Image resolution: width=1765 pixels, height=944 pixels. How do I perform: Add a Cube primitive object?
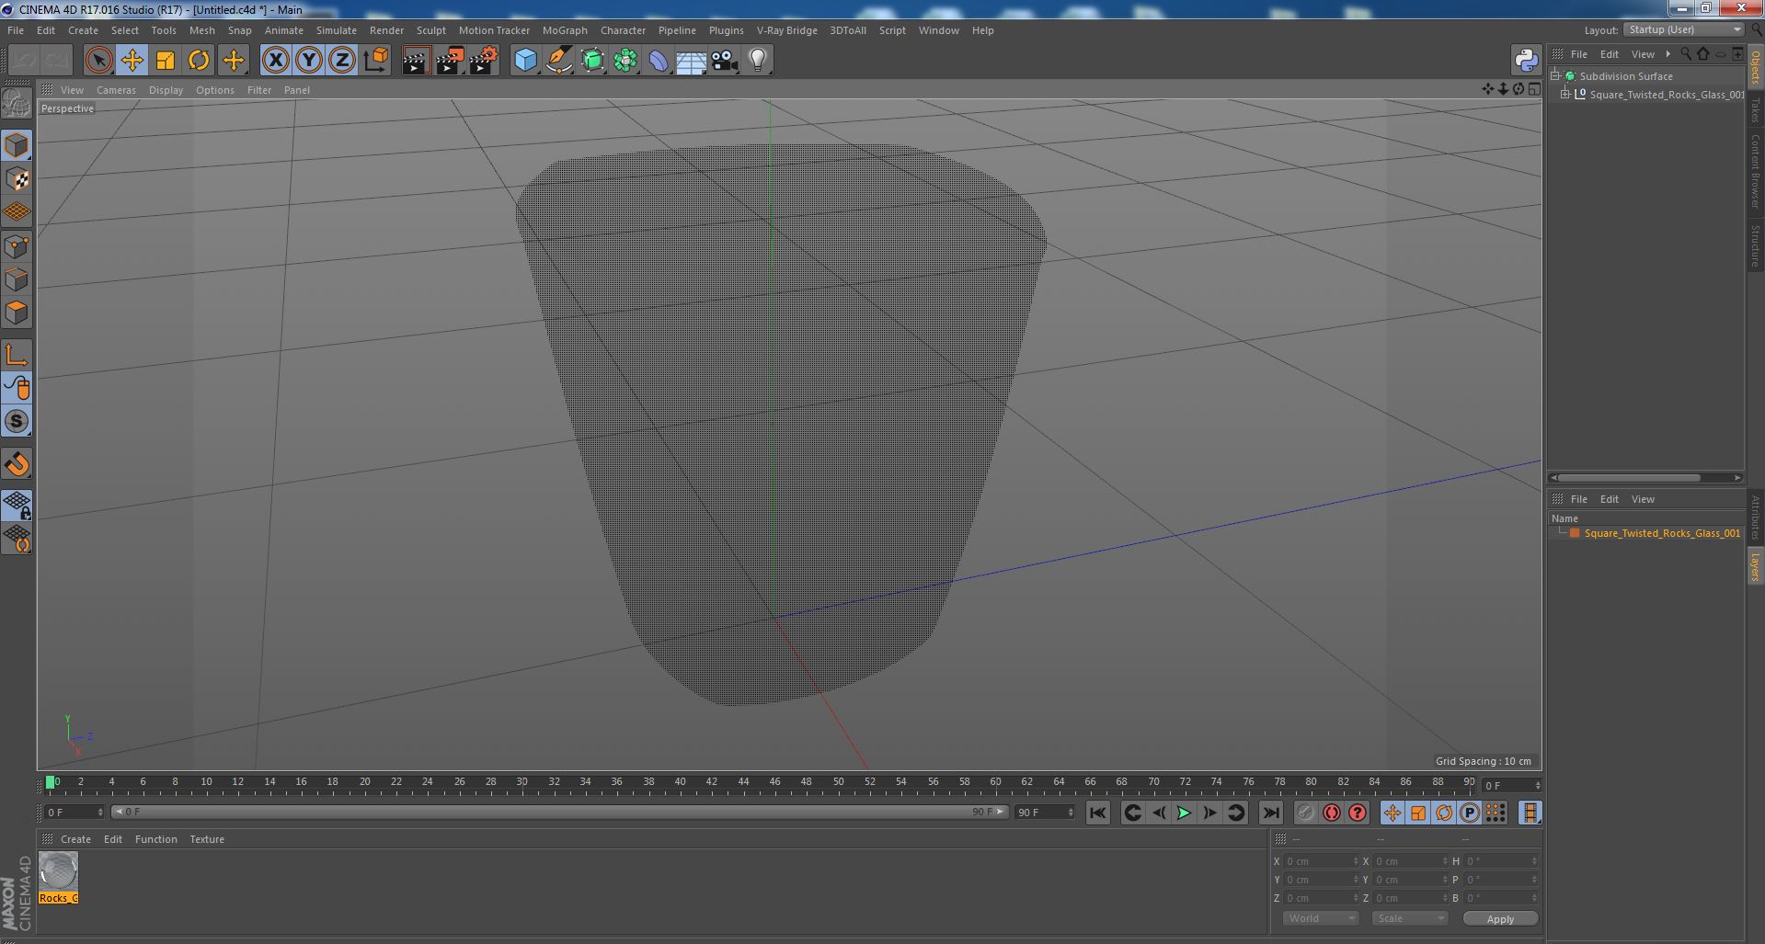click(x=525, y=61)
